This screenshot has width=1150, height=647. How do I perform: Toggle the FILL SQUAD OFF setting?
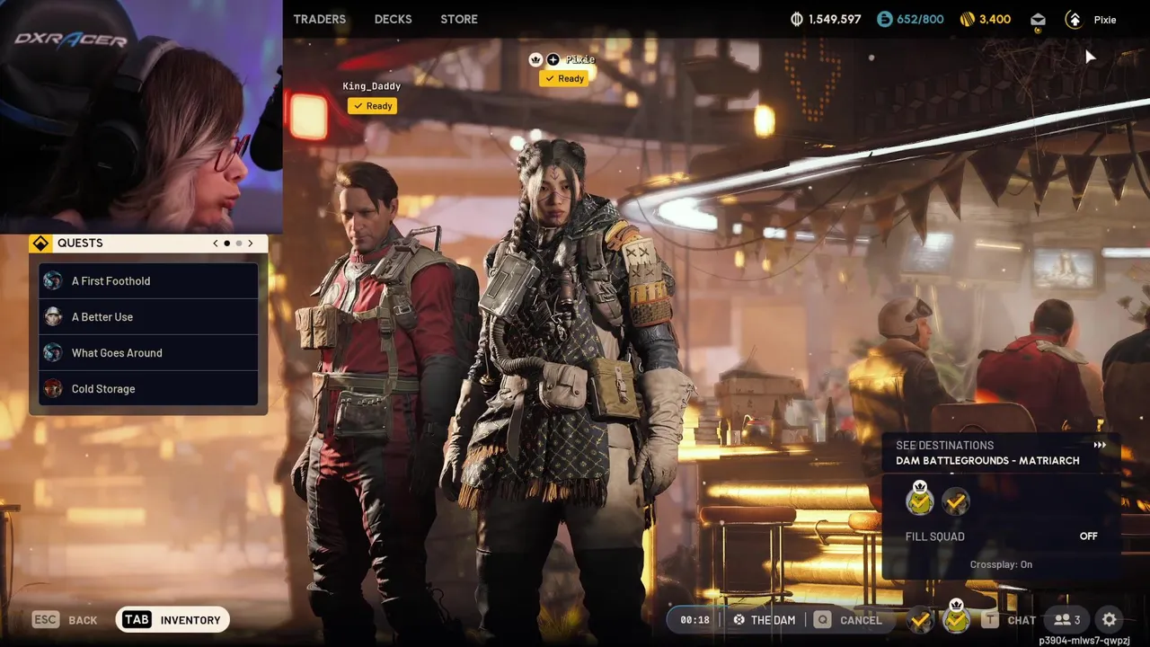pyautogui.click(x=1088, y=536)
